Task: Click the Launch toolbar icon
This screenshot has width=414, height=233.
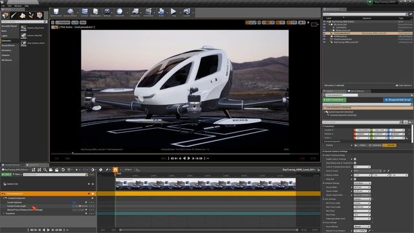Action: 187,12
